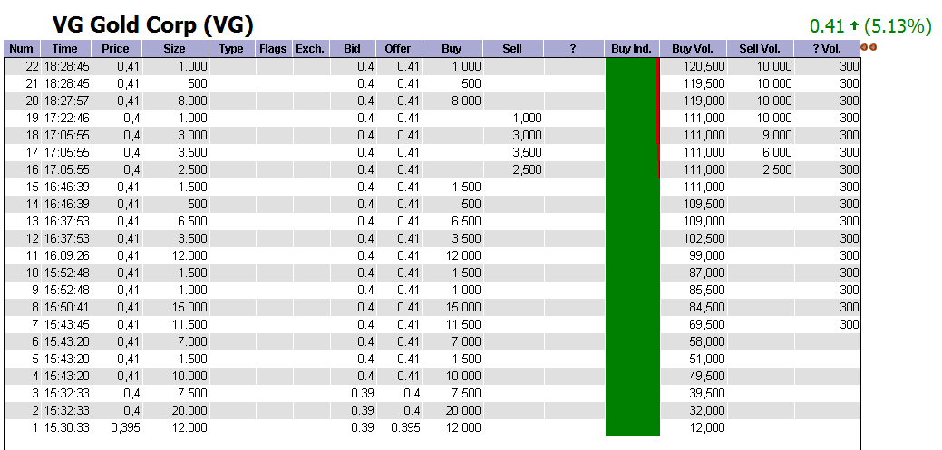942x450 pixels.
Task: Click the Buy Vol. value 58,000
Action: coord(707,341)
